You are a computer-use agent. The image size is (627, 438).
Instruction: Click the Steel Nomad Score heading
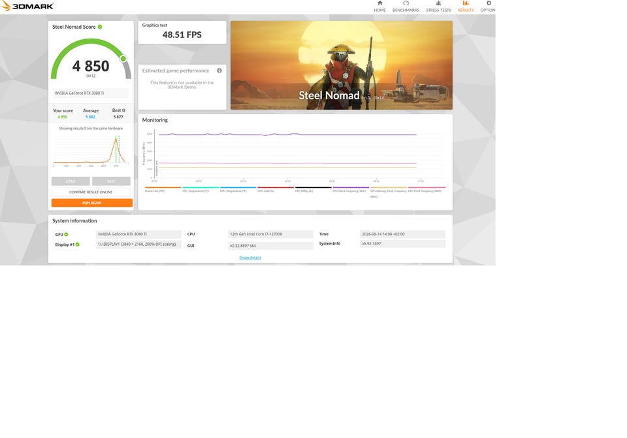pos(74,27)
